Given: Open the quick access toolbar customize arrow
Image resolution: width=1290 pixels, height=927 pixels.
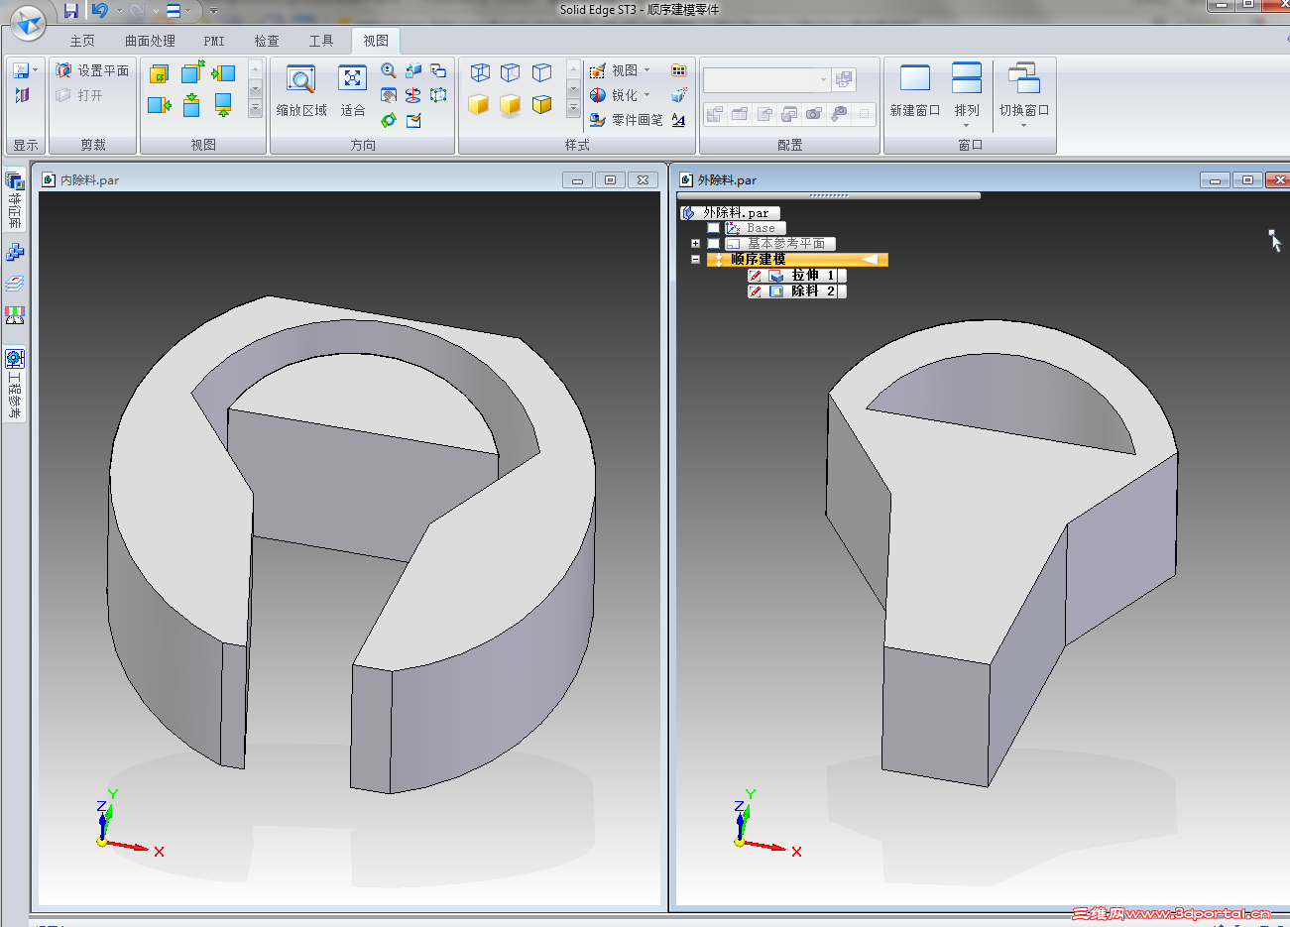Looking at the screenshot, I should pos(213,11).
